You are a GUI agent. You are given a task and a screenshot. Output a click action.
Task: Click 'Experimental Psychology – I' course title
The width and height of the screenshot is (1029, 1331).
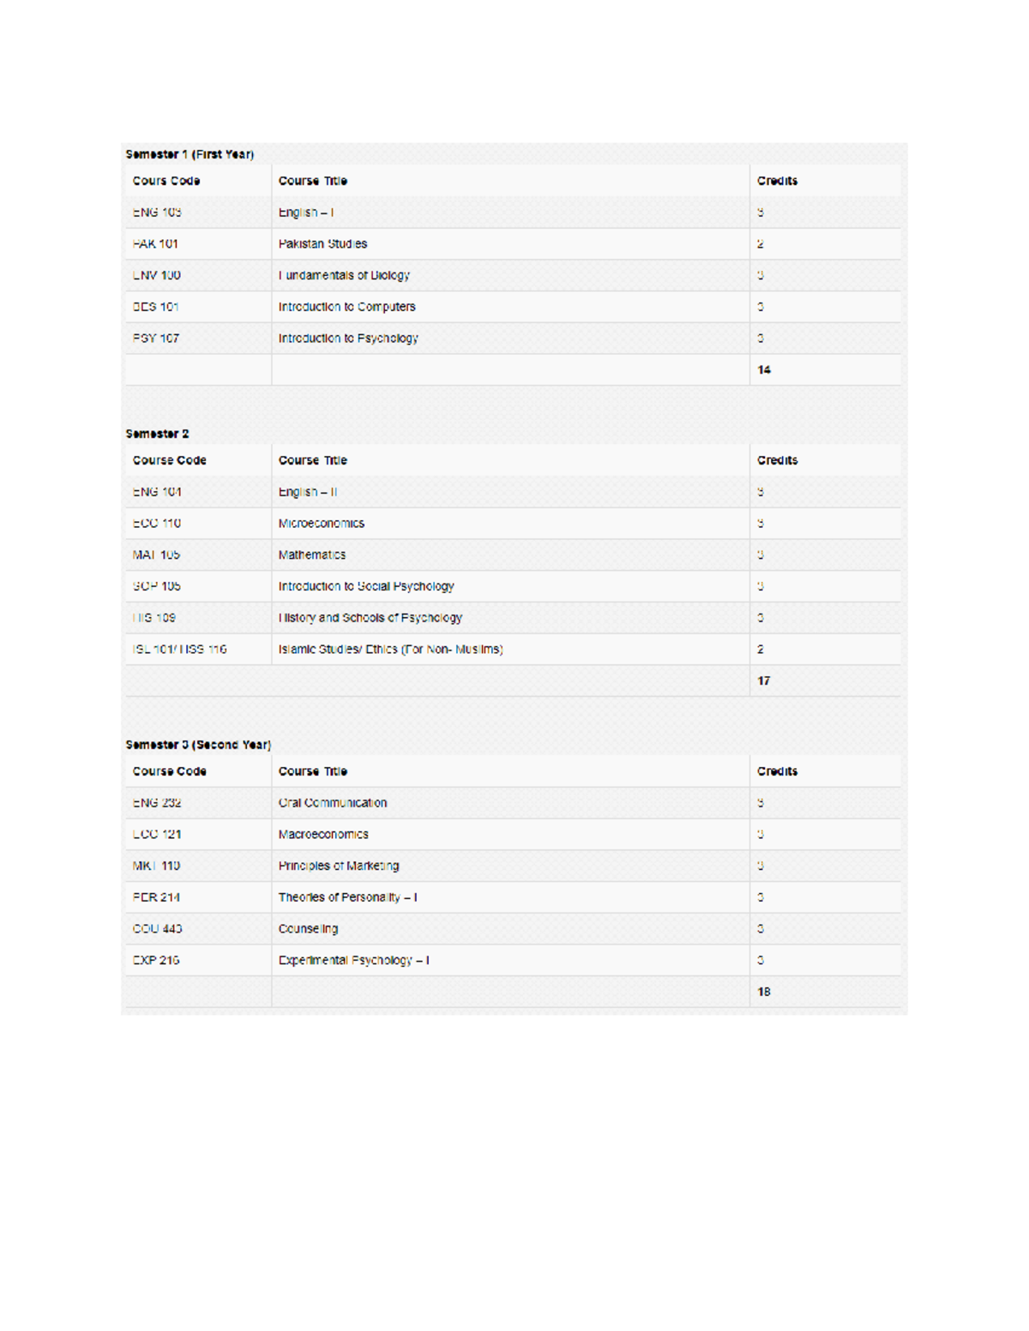click(353, 961)
